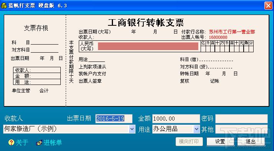274x151 pixels.
Task: Click the stub 用 途: row
Action: tap(37, 82)
